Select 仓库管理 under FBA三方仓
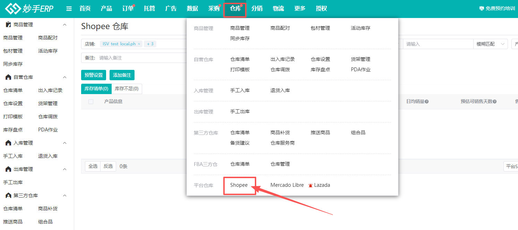Screen dimensions: 518x230 [280, 164]
